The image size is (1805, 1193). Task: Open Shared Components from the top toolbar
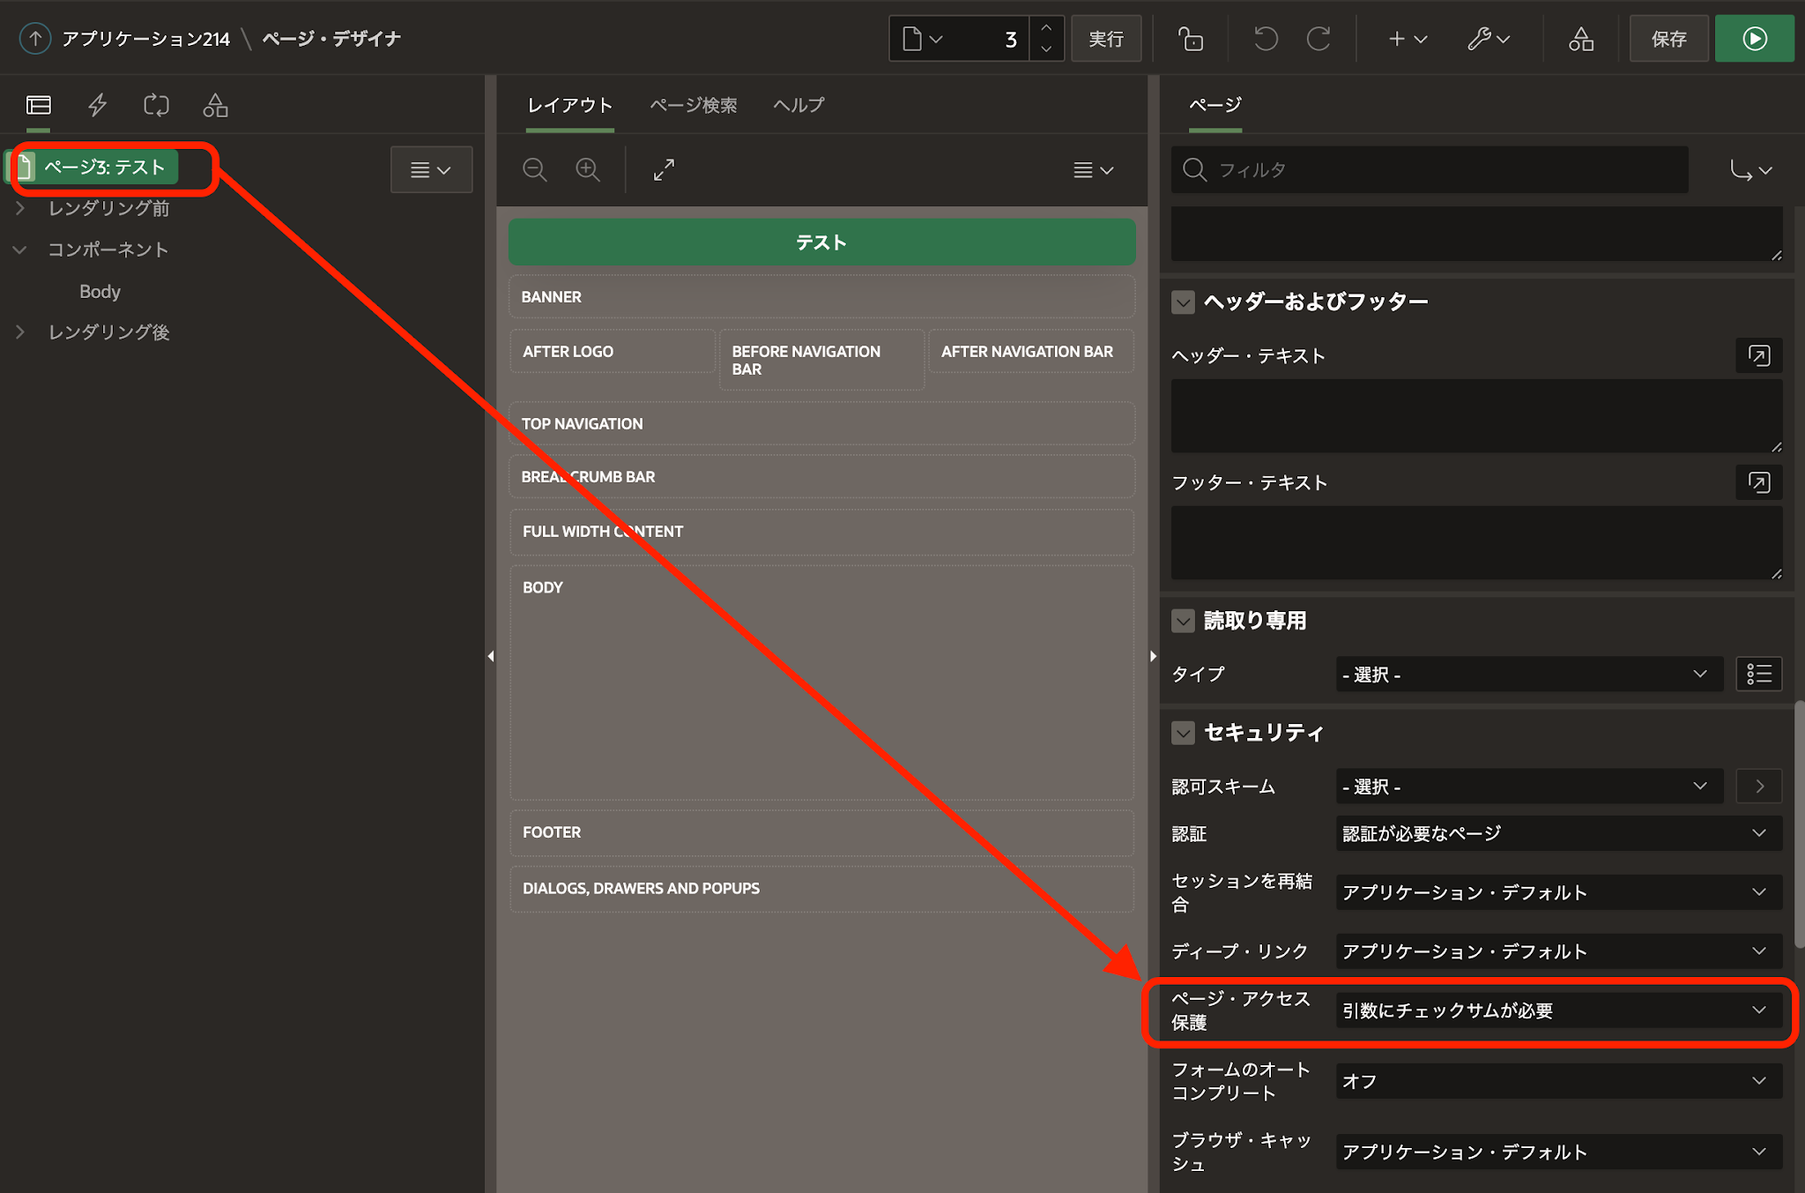click(1580, 39)
